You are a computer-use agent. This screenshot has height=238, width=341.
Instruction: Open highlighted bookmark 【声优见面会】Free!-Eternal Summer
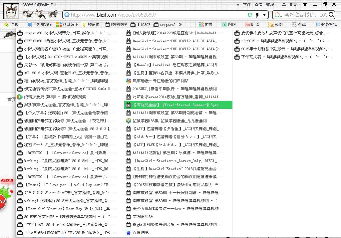[178, 105]
